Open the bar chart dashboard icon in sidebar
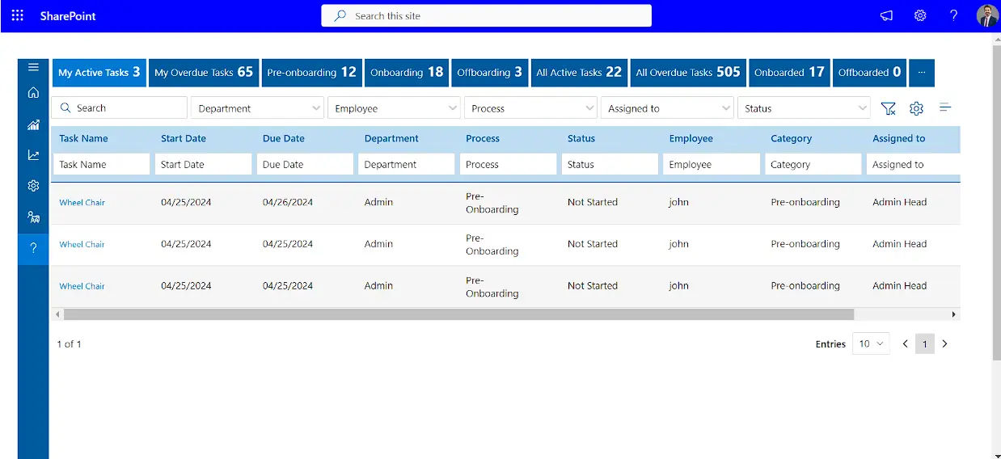Viewport: 1001px width, 459px height. pyautogui.click(x=33, y=124)
